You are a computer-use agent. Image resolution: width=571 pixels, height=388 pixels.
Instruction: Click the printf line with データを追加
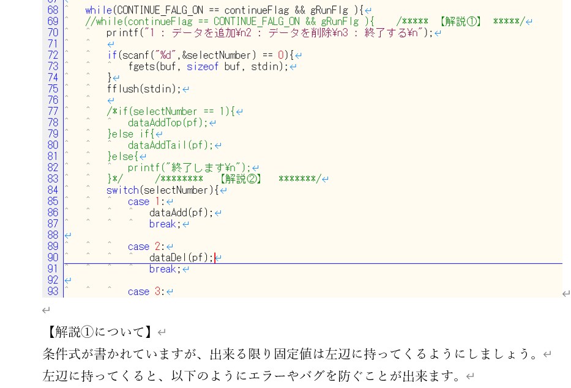click(x=269, y=33)
